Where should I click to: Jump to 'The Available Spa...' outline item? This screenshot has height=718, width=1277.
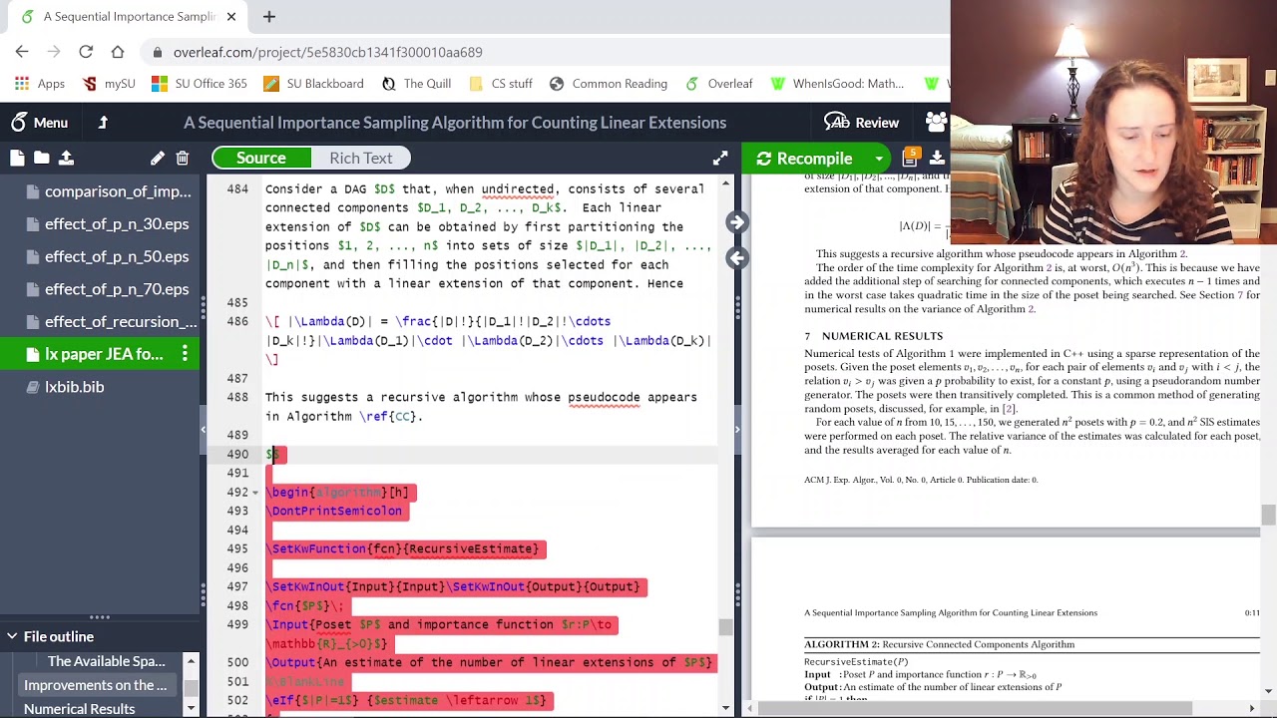tap(106, 661)
